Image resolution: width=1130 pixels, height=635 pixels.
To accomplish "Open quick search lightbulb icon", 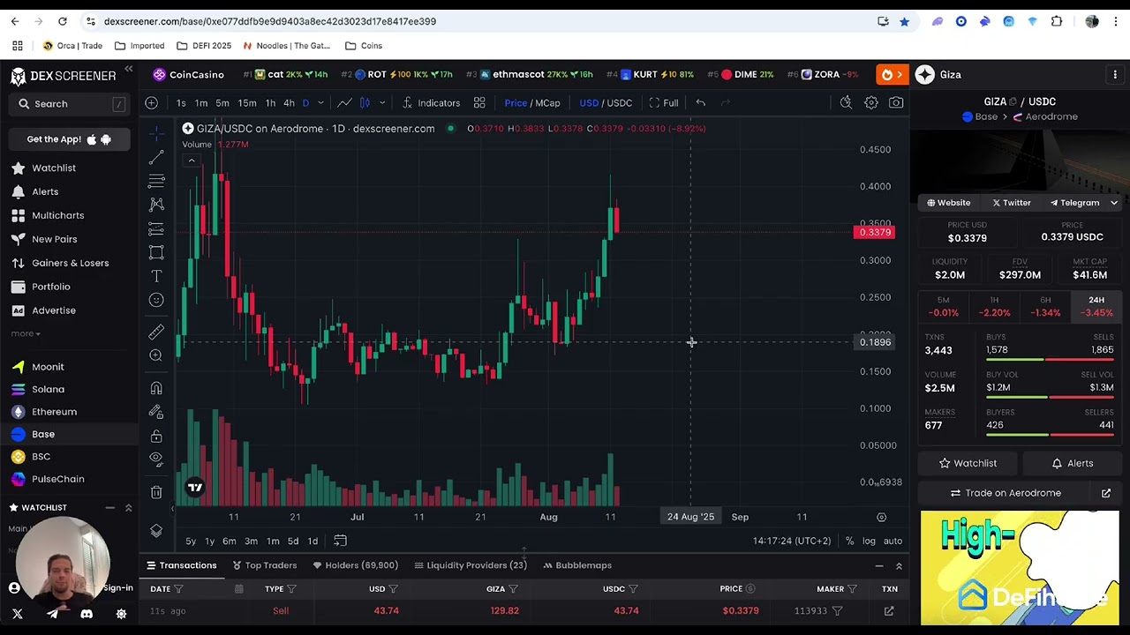I will click(x=846, y=103).
